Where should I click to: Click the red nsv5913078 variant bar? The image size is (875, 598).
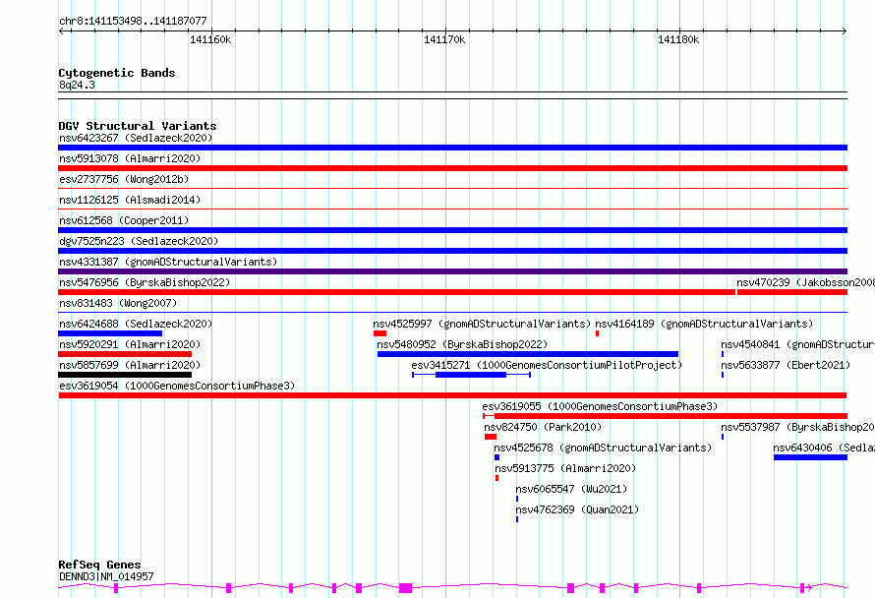coord(452,168)
